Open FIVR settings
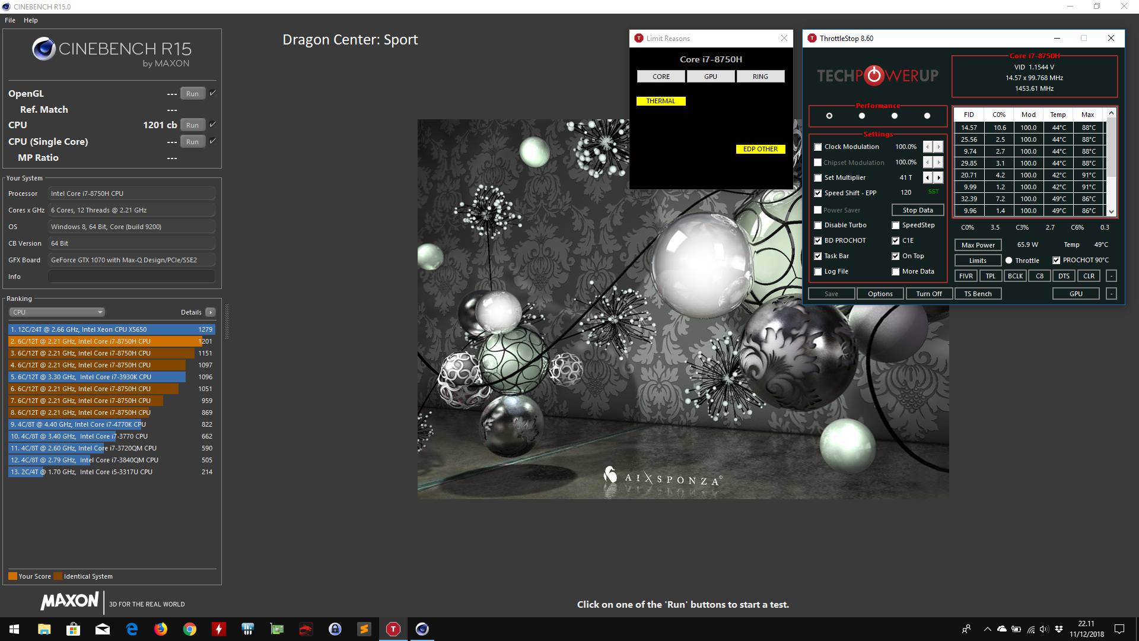Viewport: 1139px width, 641px height. 966,276
